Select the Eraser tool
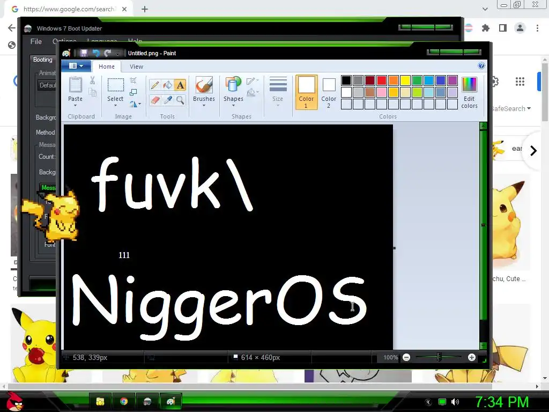The height and width of the screenshot is (412, 549). 155,100
